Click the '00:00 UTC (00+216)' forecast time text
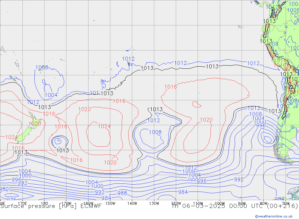The height and width of the screenshot is (219, 299). pyautogui.click(x=263, y=206)
